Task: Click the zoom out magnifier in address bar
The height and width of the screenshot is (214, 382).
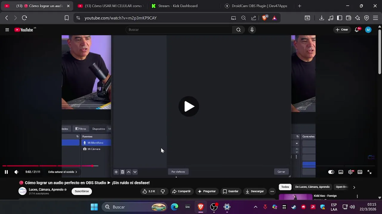Action: click(244, 18)
